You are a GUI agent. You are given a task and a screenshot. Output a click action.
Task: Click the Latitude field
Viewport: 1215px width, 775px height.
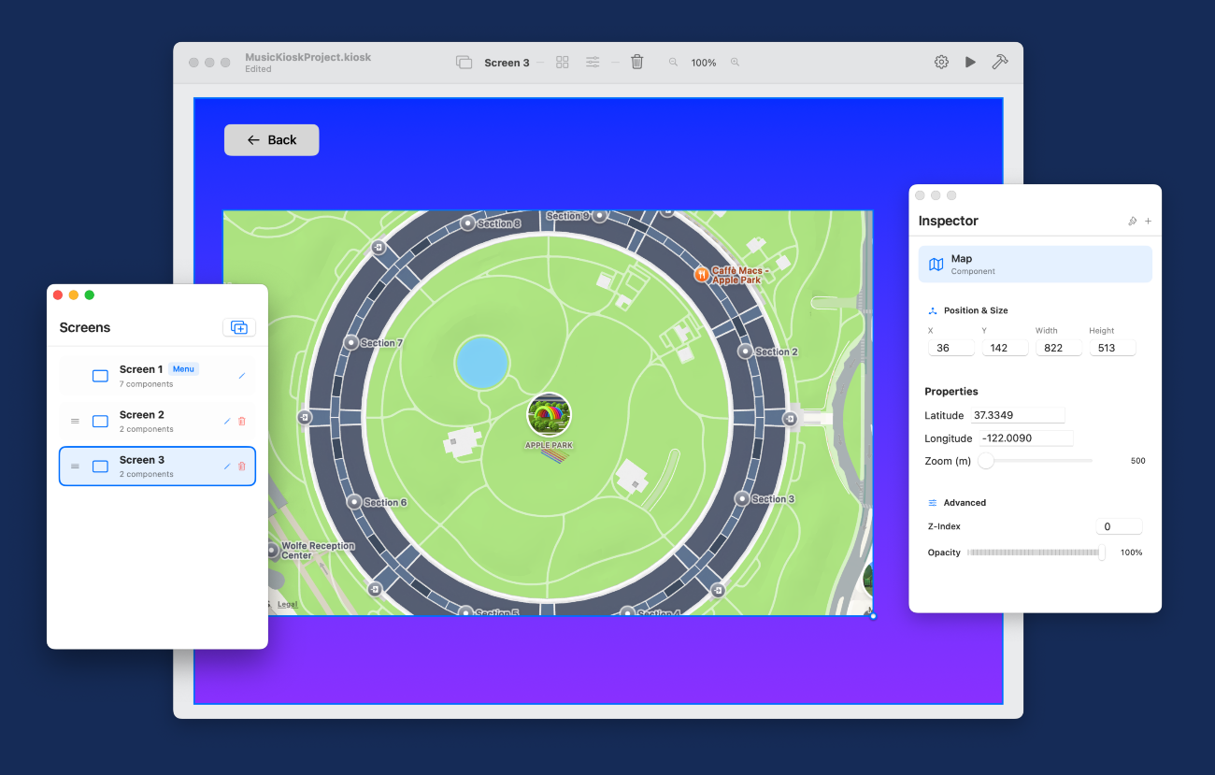(x=1018, y=415)
